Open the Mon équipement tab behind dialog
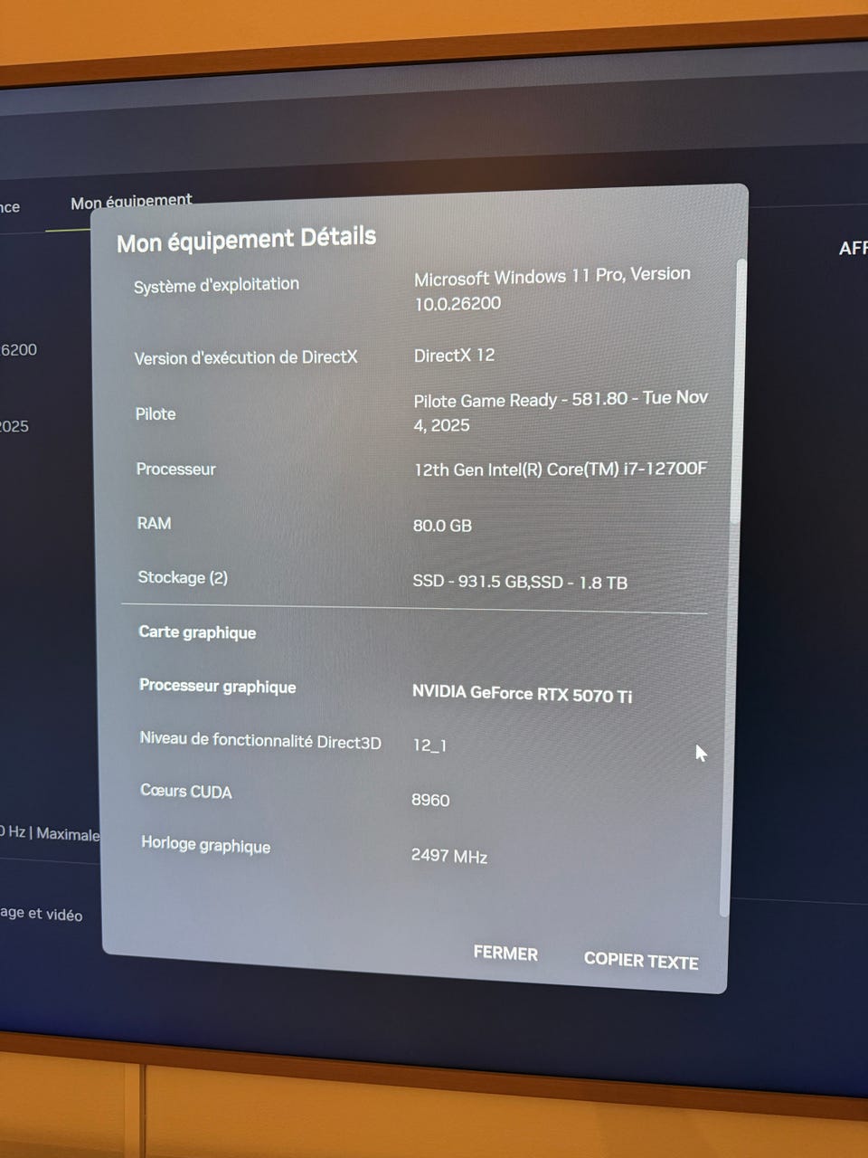The width and height of the screenshot is (868, 1158). click(131, 201)
